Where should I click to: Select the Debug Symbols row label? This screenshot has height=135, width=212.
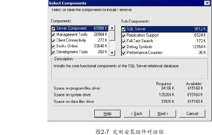point(139,47)
